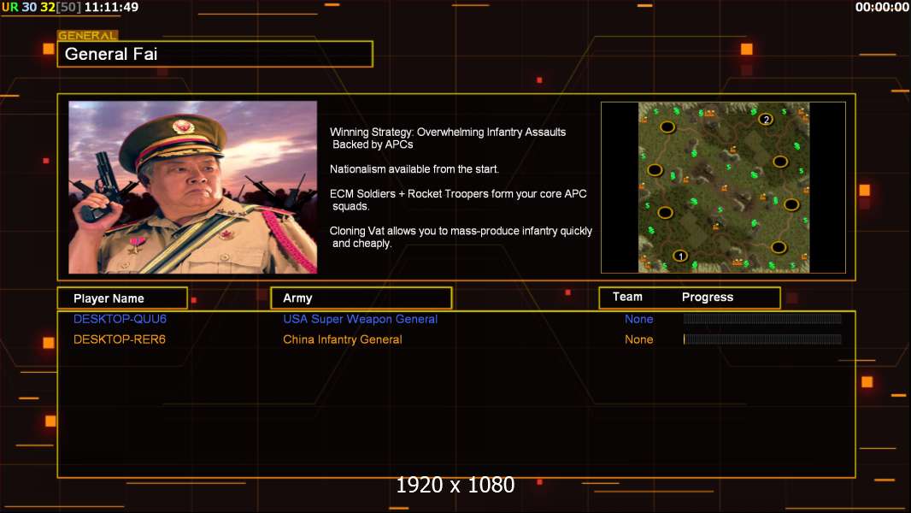Click 'Nationalism available from the start.' line
911x513 pixels.
414,169
